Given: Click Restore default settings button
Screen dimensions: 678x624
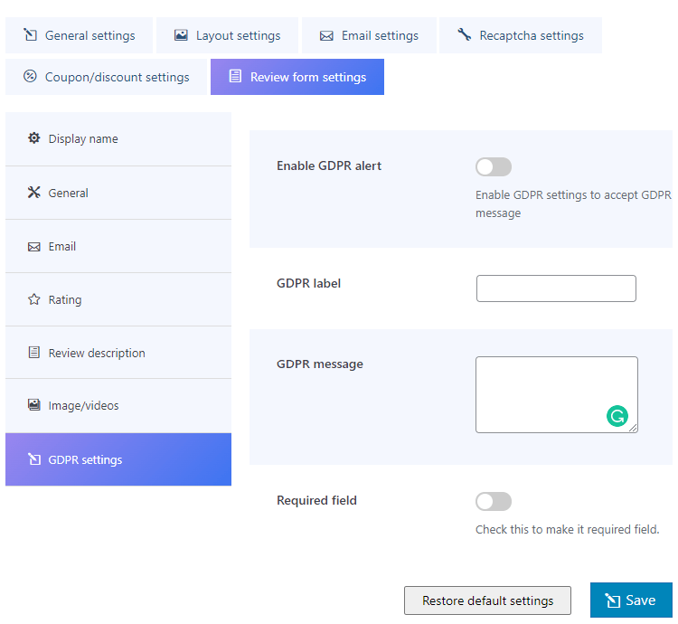Looking at the screenshot, I should [487, 600].
